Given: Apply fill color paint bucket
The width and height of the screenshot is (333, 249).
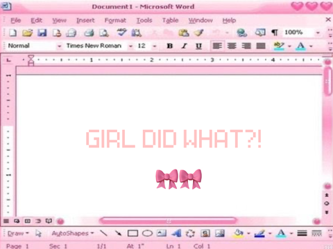Looking at the screenshot, I should pyautogui.click(x=239, y=233).
